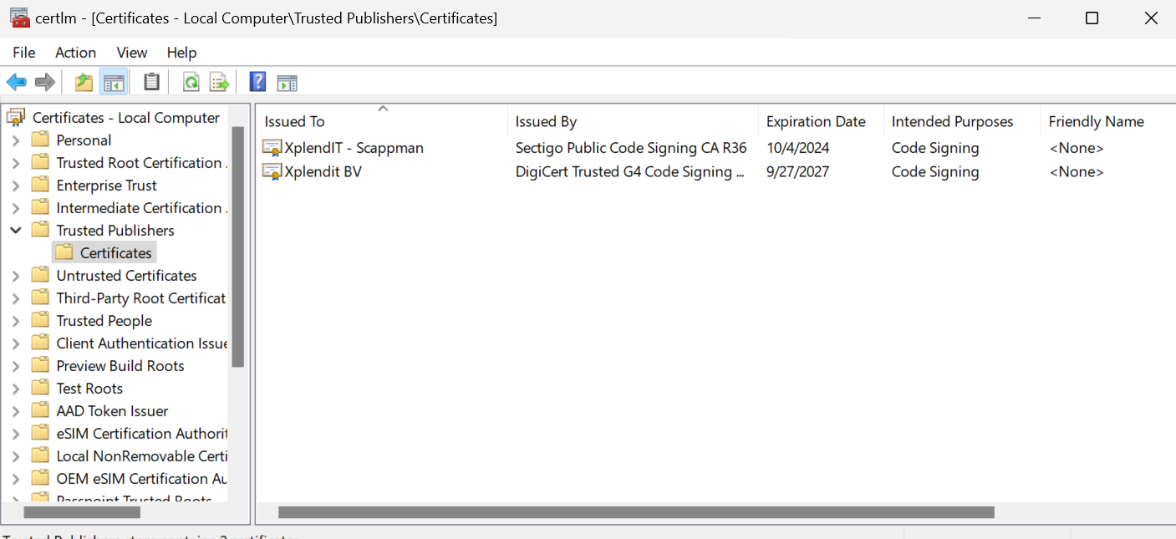Click the Refresh toolbar icon
The width and height of the screenshot is (1176, 539).
tap(191, 82)
